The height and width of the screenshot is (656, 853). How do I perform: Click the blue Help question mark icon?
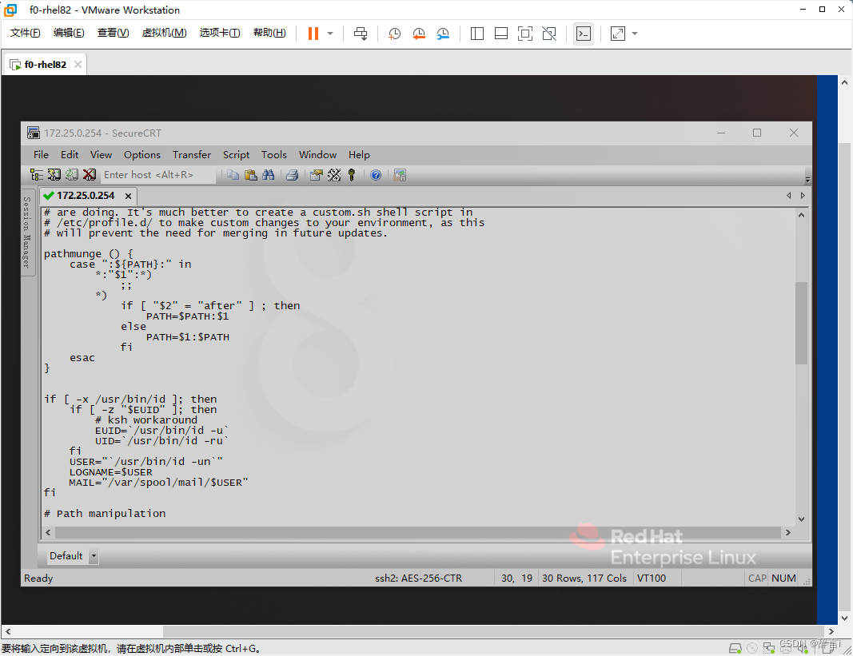pyautogui.click(x=376, y=175)
